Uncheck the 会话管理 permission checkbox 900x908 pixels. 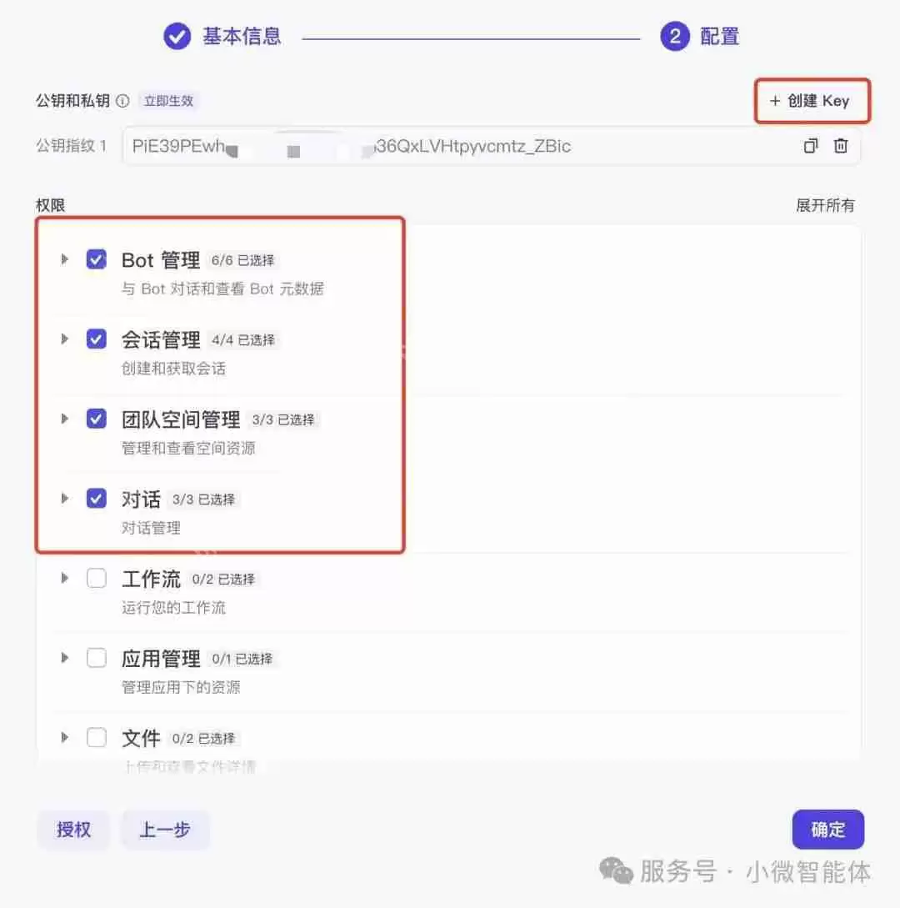[x=97, y=339]
